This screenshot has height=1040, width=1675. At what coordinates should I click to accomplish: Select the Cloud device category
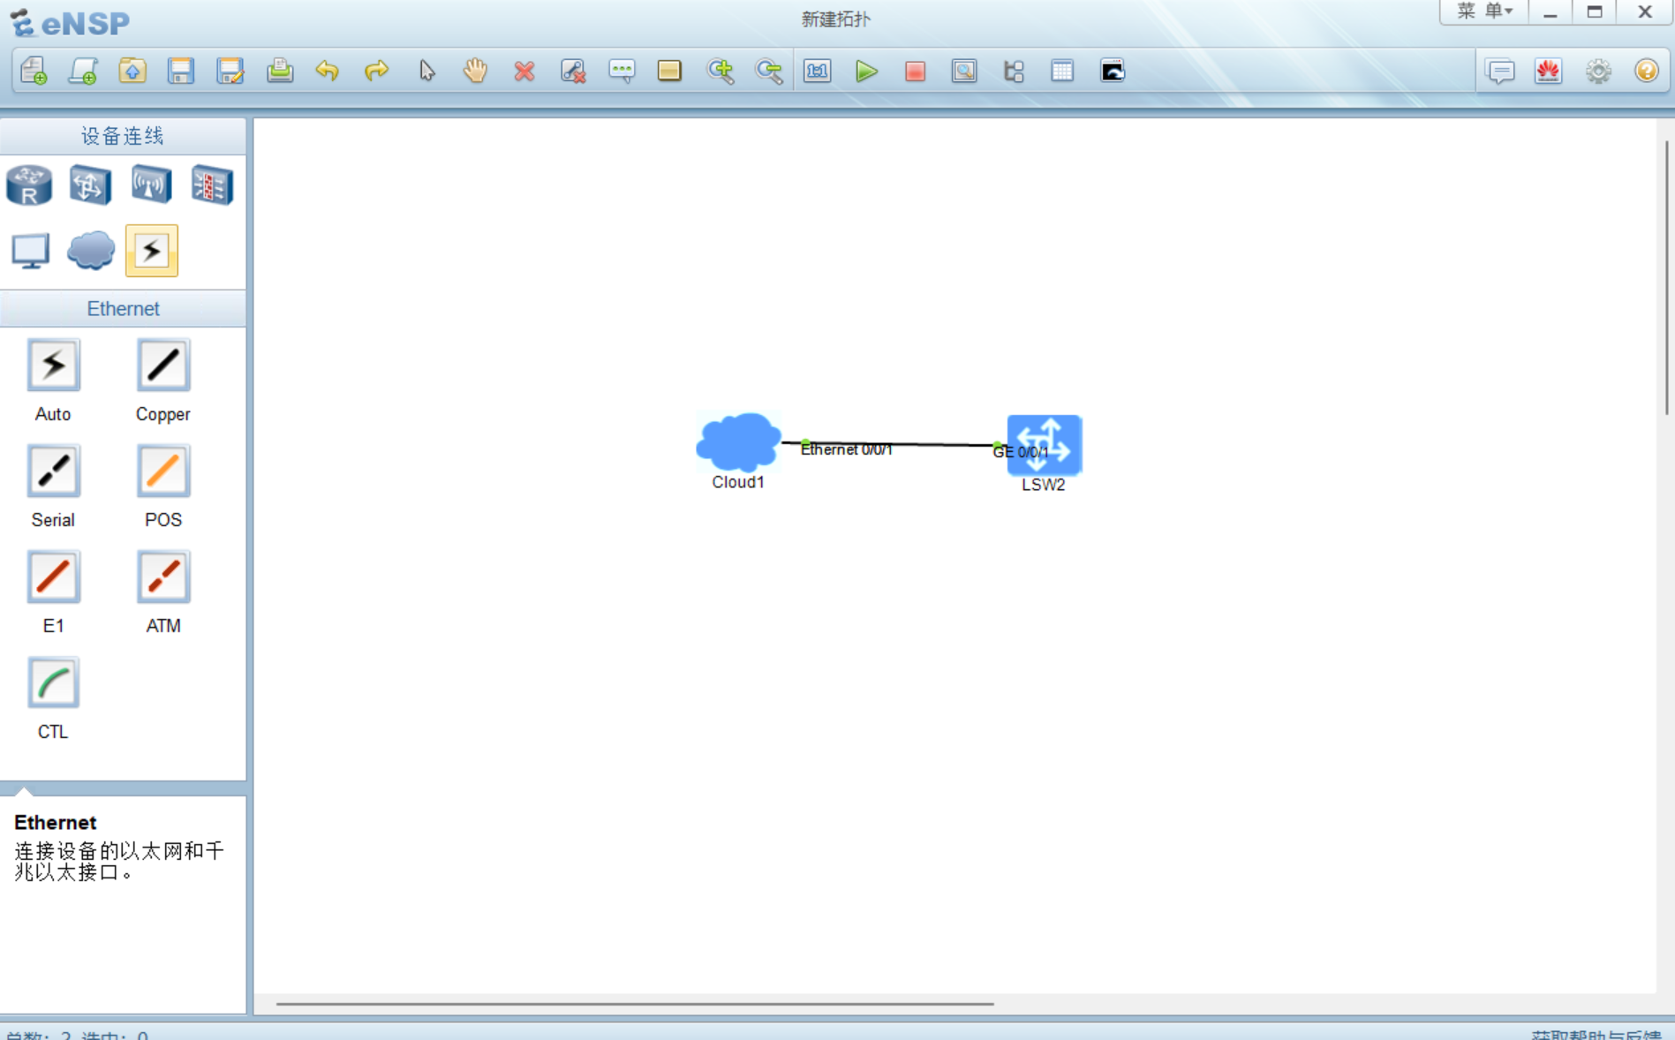91,251
